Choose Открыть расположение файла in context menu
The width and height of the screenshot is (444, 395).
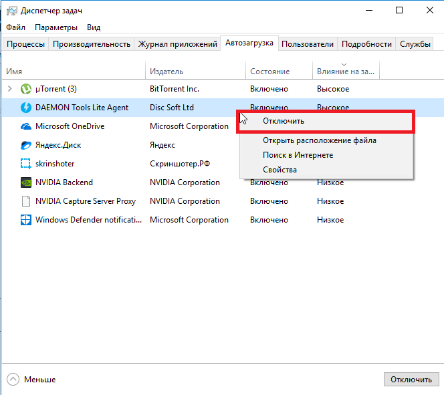pos(326,140)
